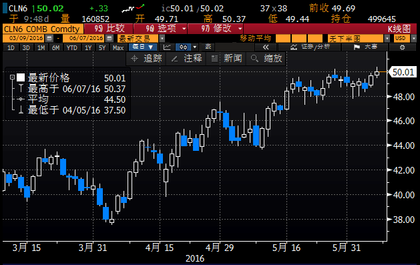Click the CLN6 COMB Comdty security field
Image resolution: width=420 pixels, height=265 pixels.
[x=43, y=29]
